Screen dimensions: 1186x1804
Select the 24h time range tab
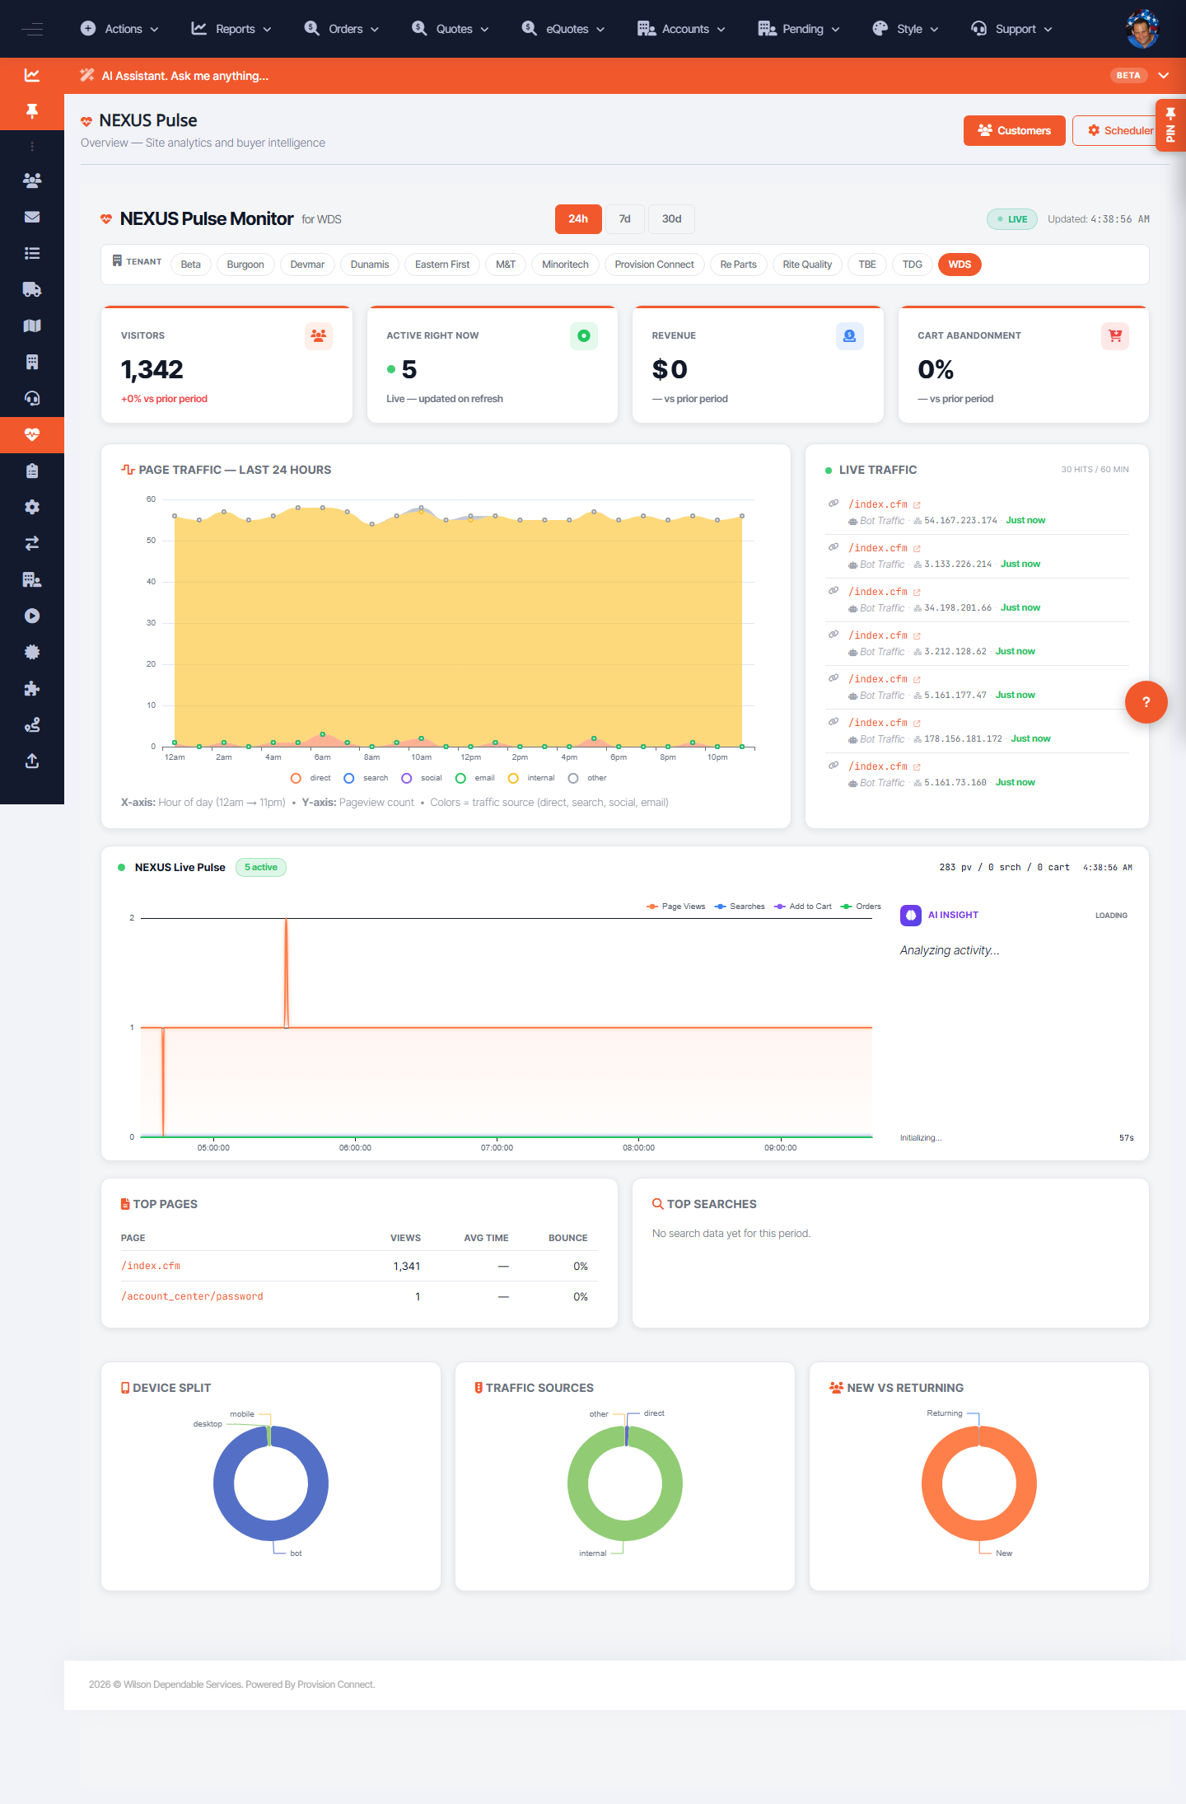tap(578, 219)
